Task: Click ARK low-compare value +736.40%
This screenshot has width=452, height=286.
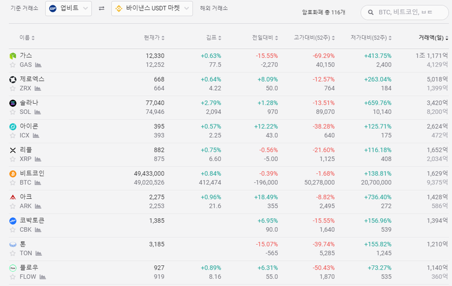Action: (378, 198)
